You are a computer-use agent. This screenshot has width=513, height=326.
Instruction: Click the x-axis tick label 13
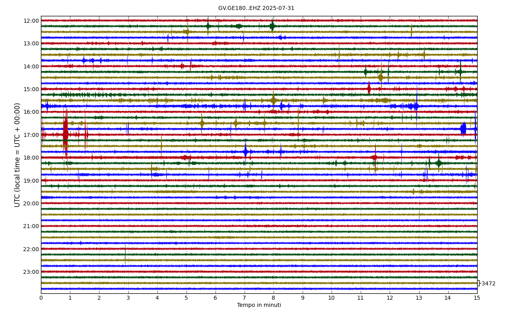419,298
